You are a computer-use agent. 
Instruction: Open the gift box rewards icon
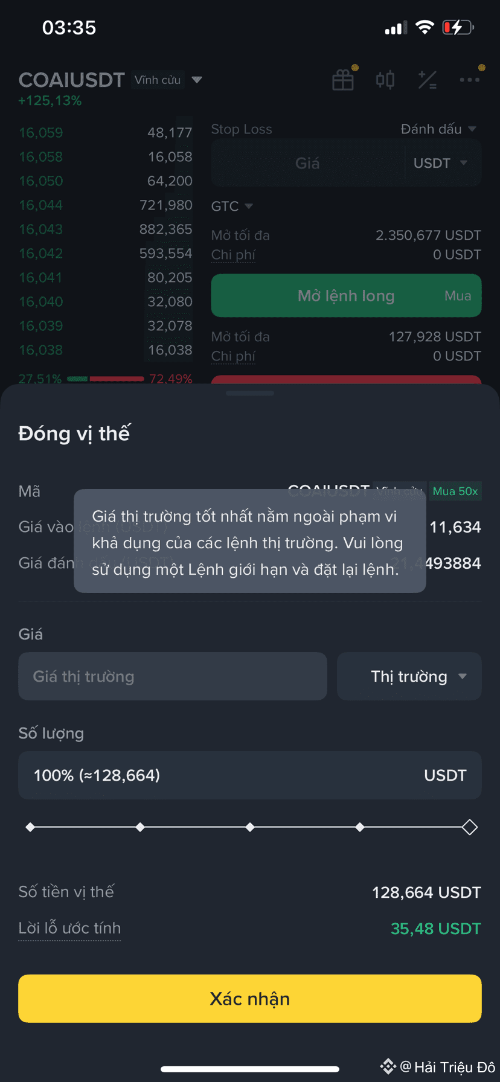click(x=343, y=80)
